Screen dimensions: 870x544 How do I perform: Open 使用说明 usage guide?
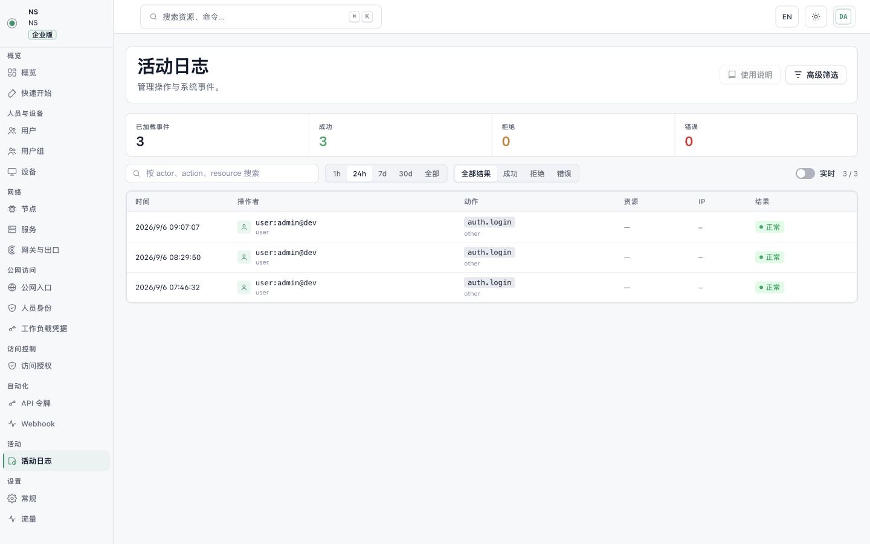point(750,75)
